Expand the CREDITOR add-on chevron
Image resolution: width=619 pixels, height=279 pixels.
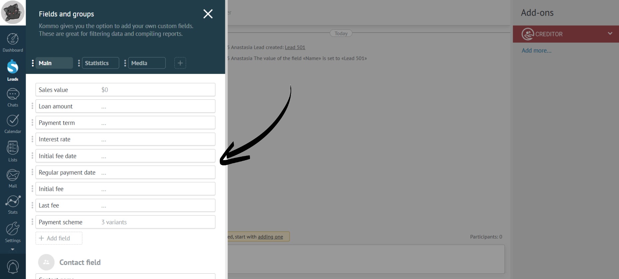610,34
